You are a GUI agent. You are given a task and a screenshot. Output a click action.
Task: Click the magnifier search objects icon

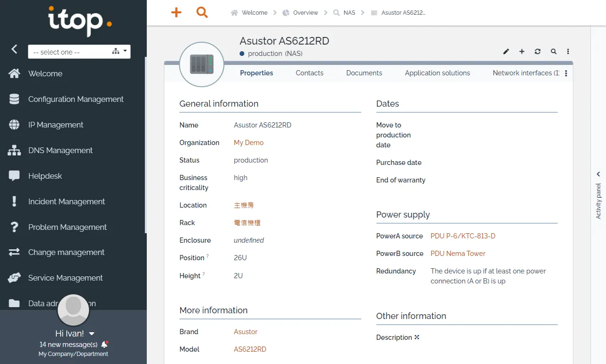coord(553,51)
